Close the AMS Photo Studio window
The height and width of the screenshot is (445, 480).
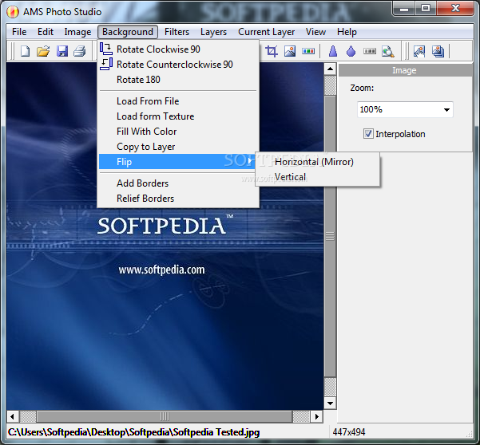(x=455, y=9)
